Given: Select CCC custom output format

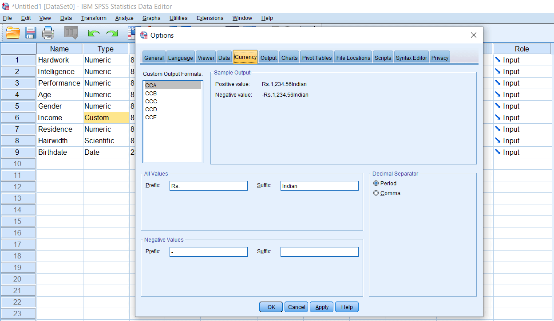Looking at the screenshot, I should pyautogui.click(x=173, y=101).
